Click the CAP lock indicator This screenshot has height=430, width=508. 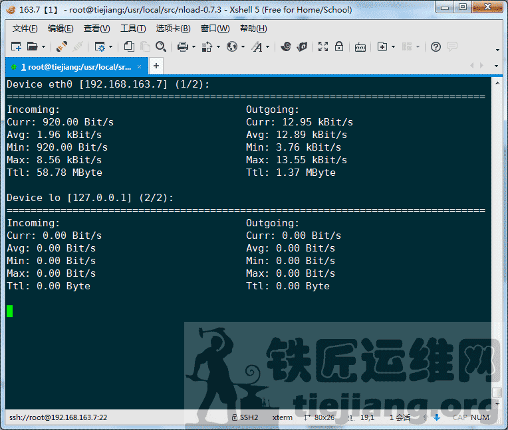pyautogui.click(x=459, y=417)
